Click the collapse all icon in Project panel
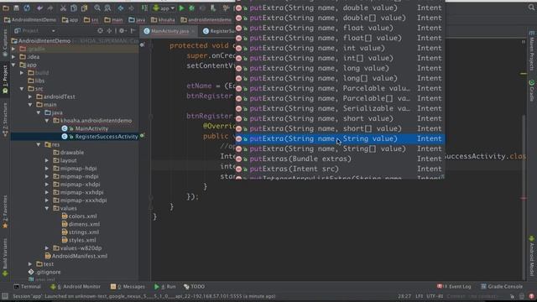The height and width of the screenshot is (302, 537). [109, 31]
